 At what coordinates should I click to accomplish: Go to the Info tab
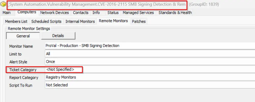point(96,13)
